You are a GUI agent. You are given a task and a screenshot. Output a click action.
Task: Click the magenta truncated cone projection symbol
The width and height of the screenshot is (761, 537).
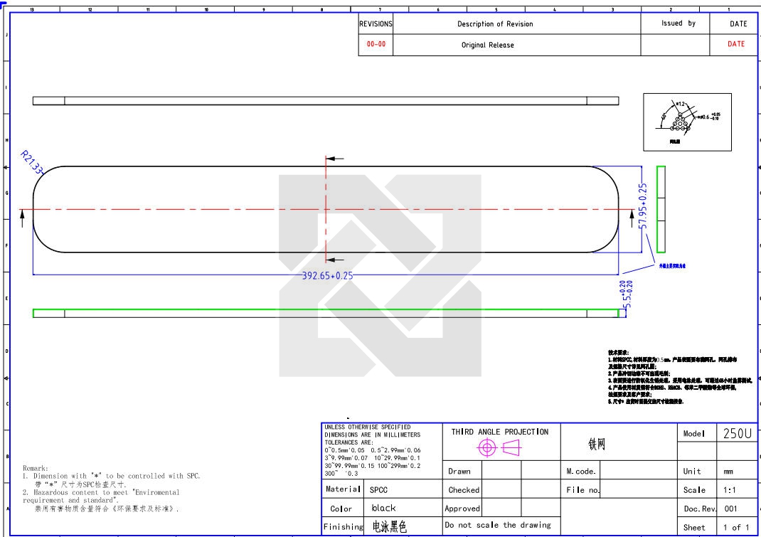click(x=512, y=447)
